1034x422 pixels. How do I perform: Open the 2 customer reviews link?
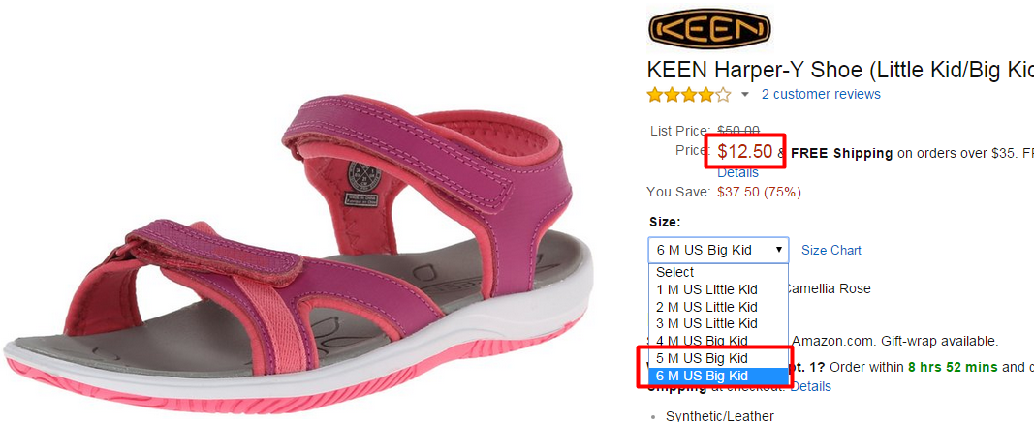tap(821, 94)
